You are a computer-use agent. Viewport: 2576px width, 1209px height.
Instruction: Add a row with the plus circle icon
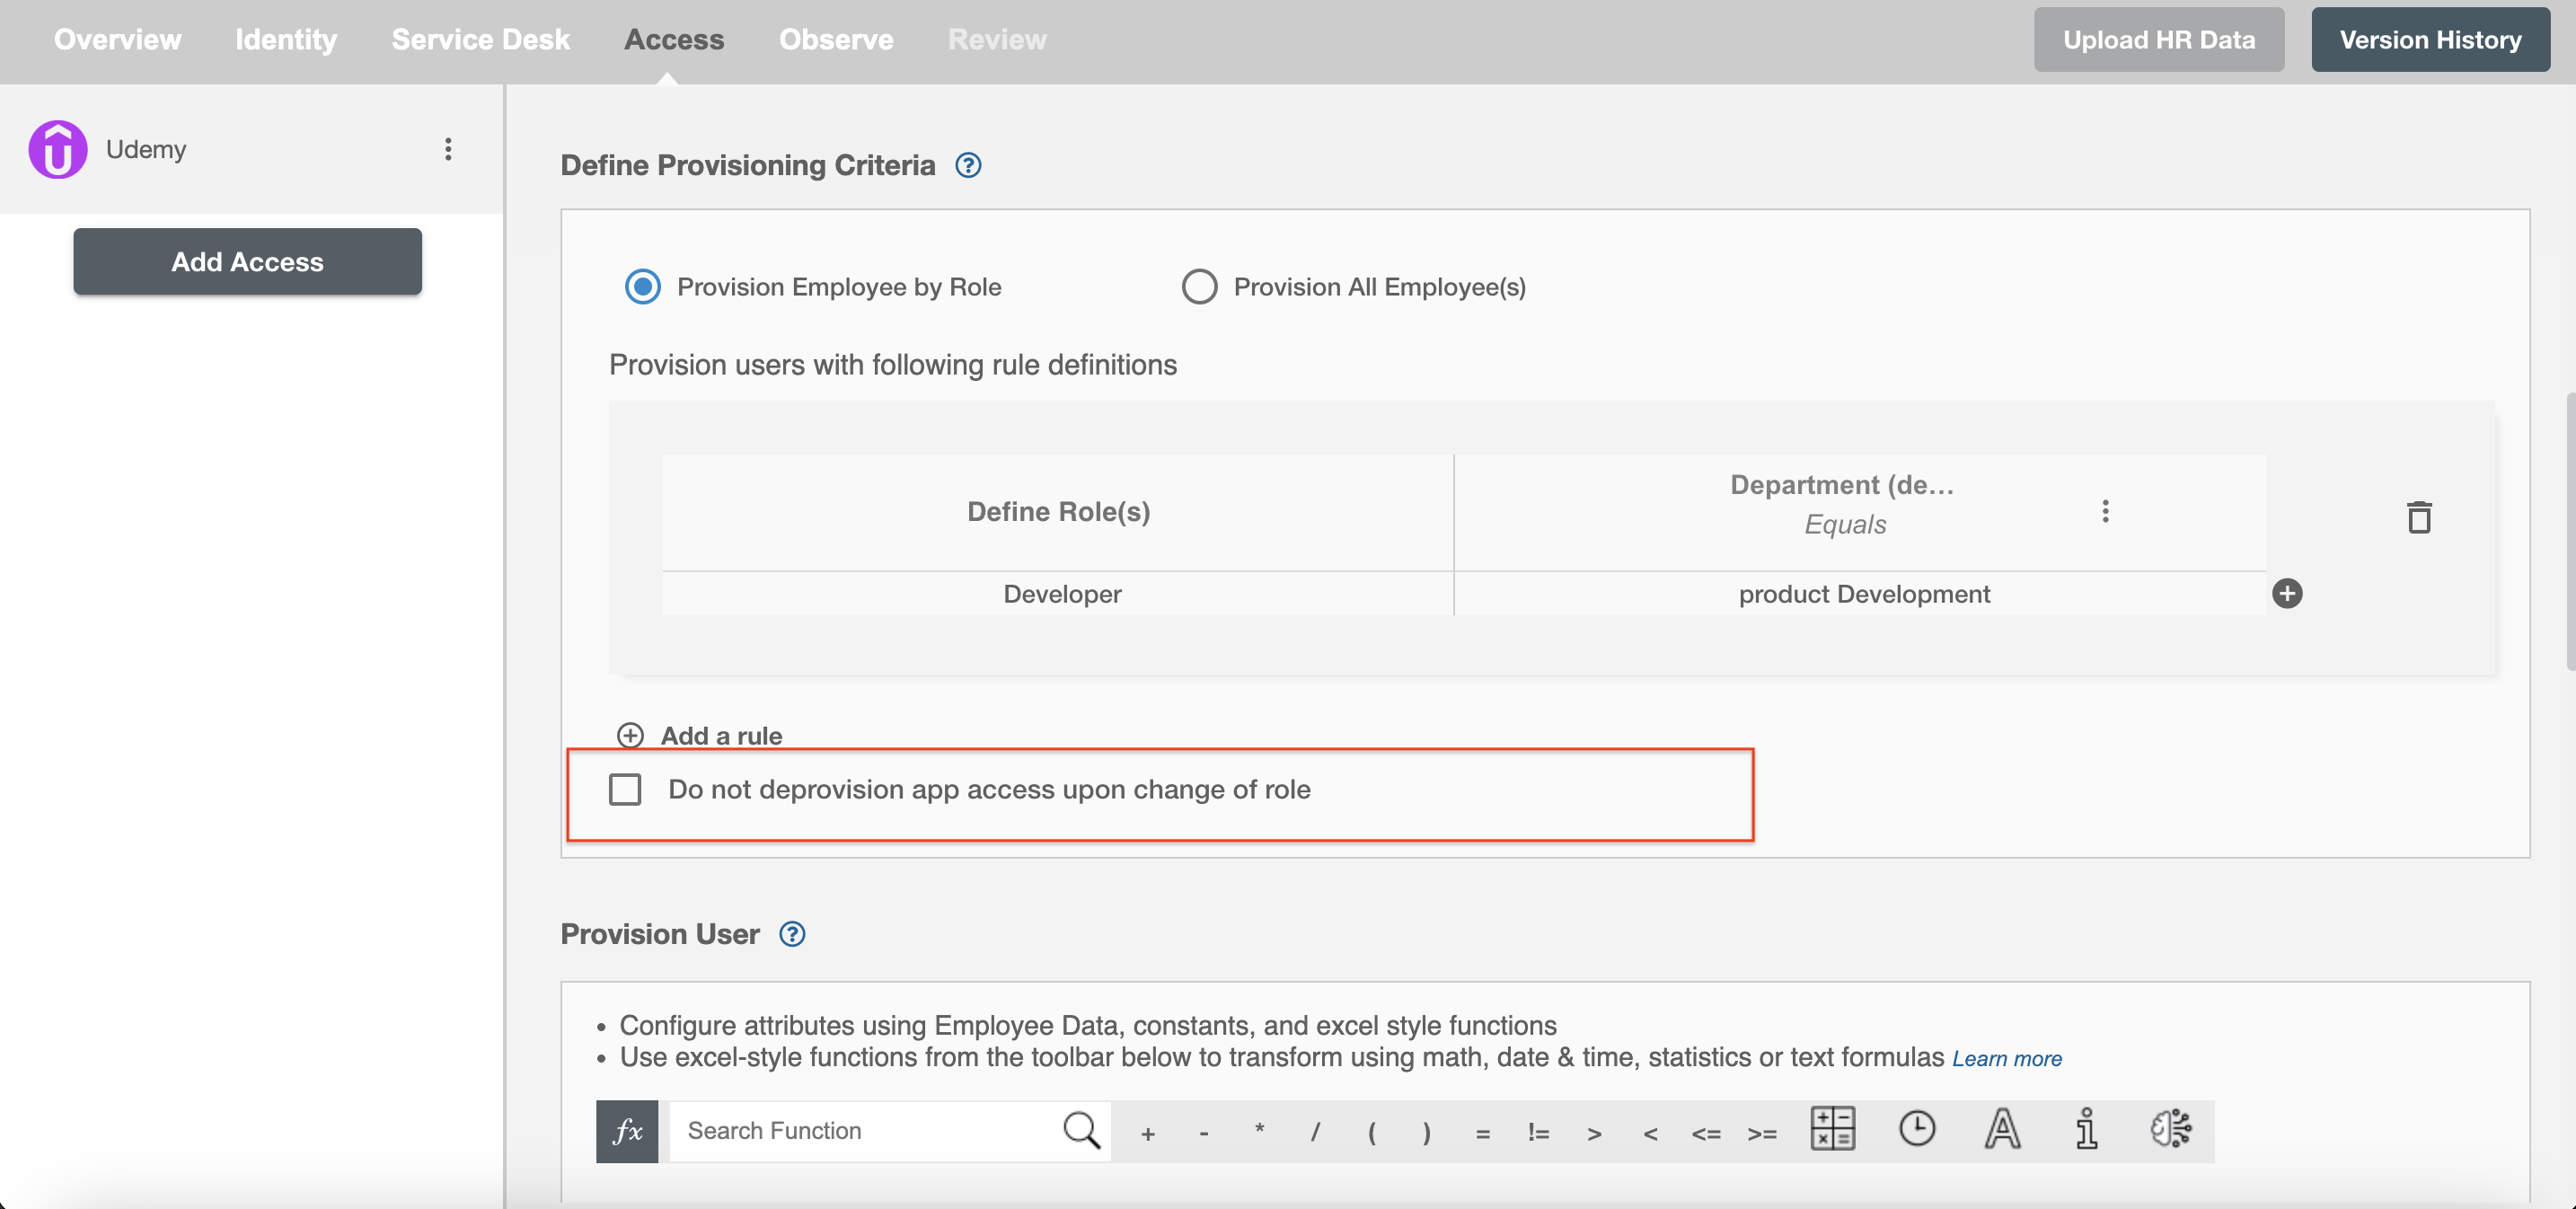(x=2287, y=594)
